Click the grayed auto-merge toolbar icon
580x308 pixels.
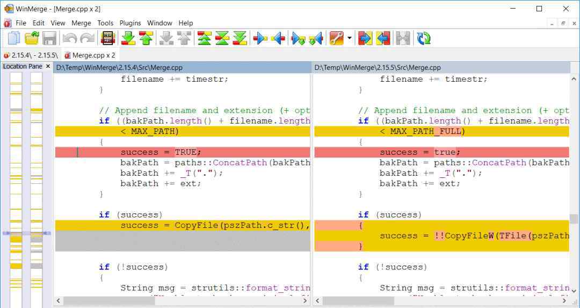point(403,39)
